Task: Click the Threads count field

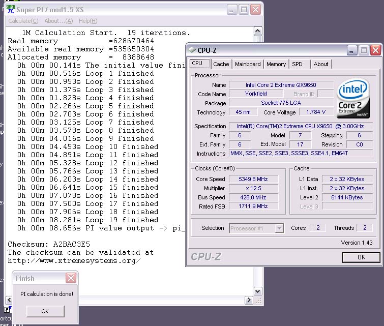Action: [x=365, y=228]
